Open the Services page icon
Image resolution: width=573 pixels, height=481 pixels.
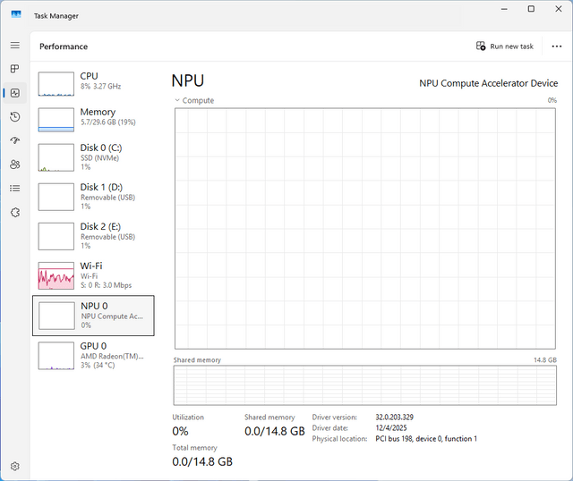point(15,213)
